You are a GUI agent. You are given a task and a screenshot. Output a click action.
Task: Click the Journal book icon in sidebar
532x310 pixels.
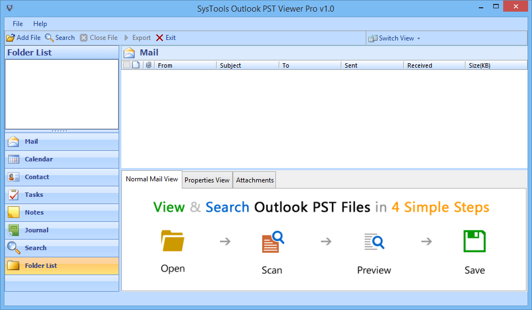[x=13, y=230]
